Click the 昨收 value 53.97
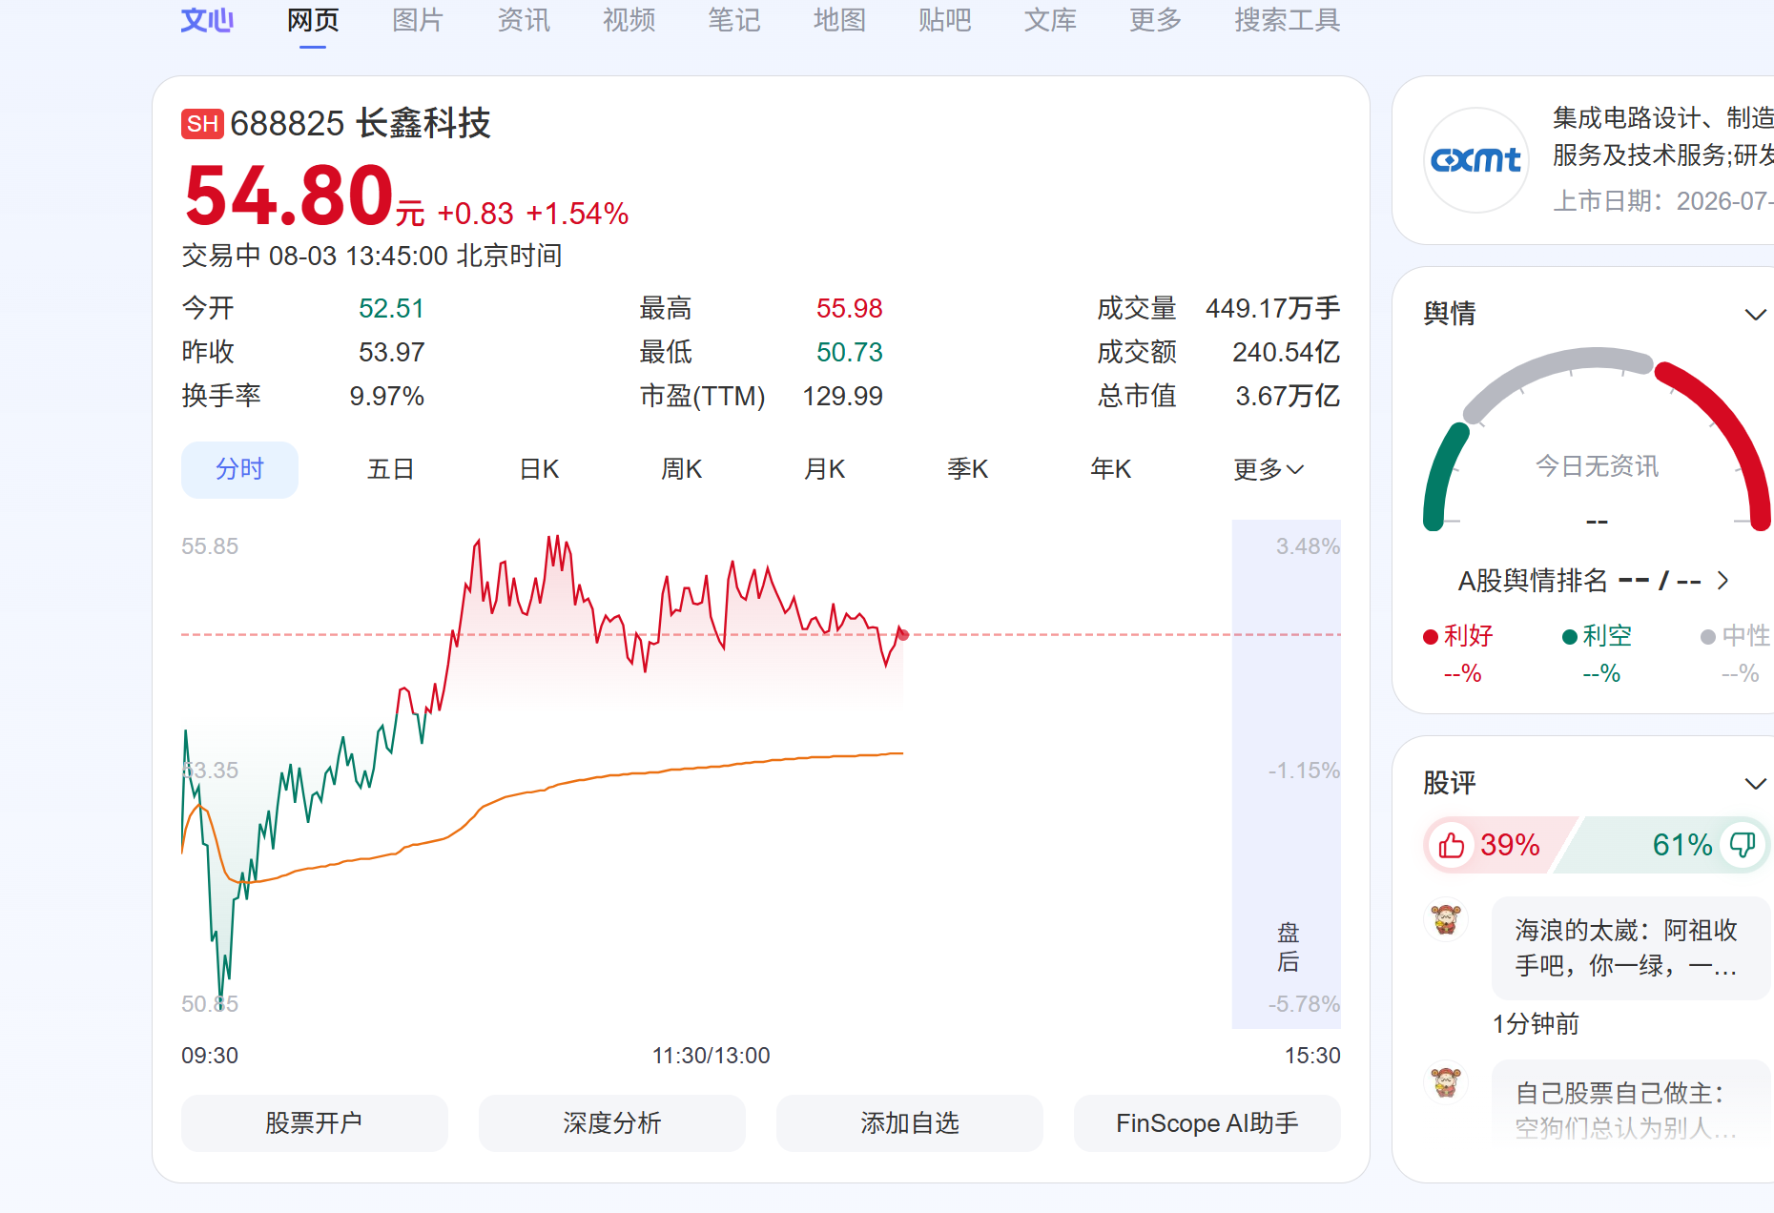The image size is (1774, 1213). coord(391,353)
